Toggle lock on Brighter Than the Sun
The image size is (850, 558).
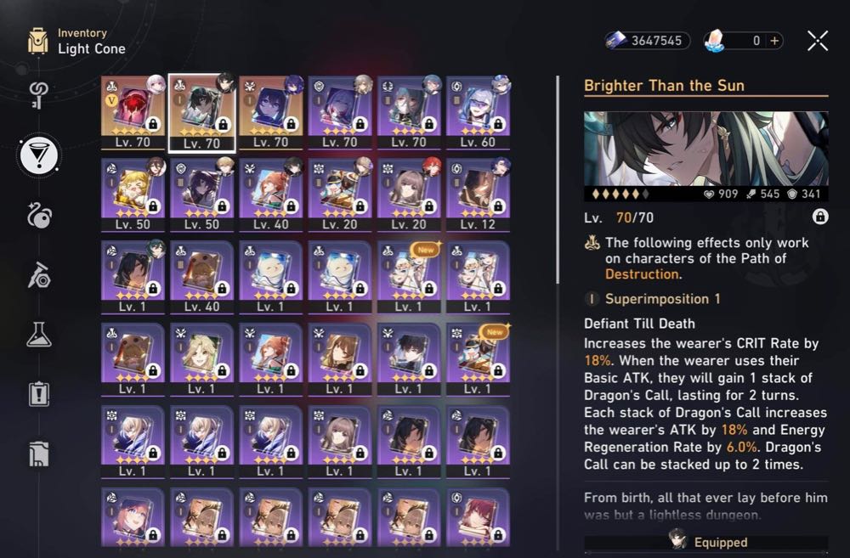tap(820, 217)
